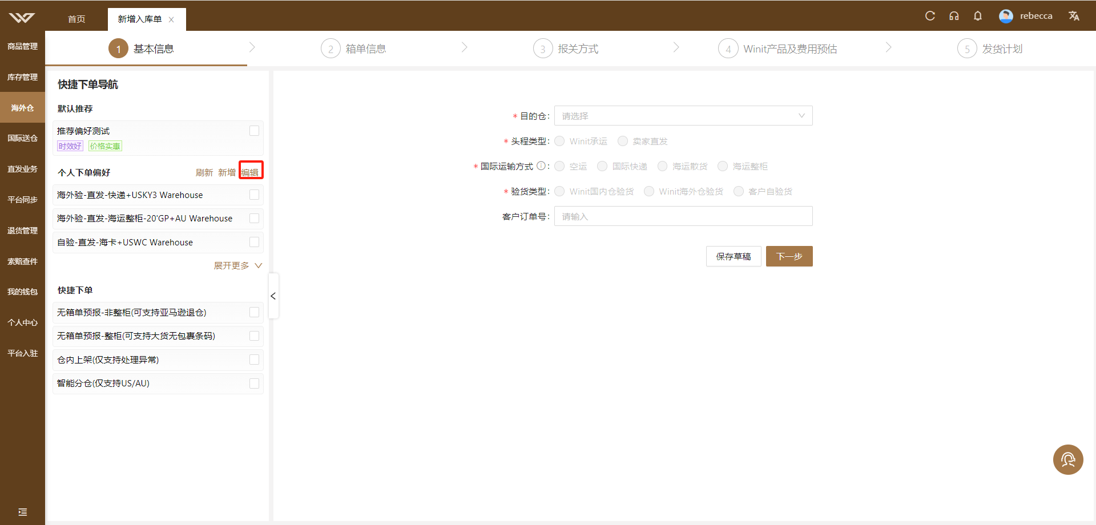Image resolution: width=1096 pixels, height=525 pixels.
Task: Close the 新增入库单 tab
Action: pyautogui.click(x=171, y=19)
